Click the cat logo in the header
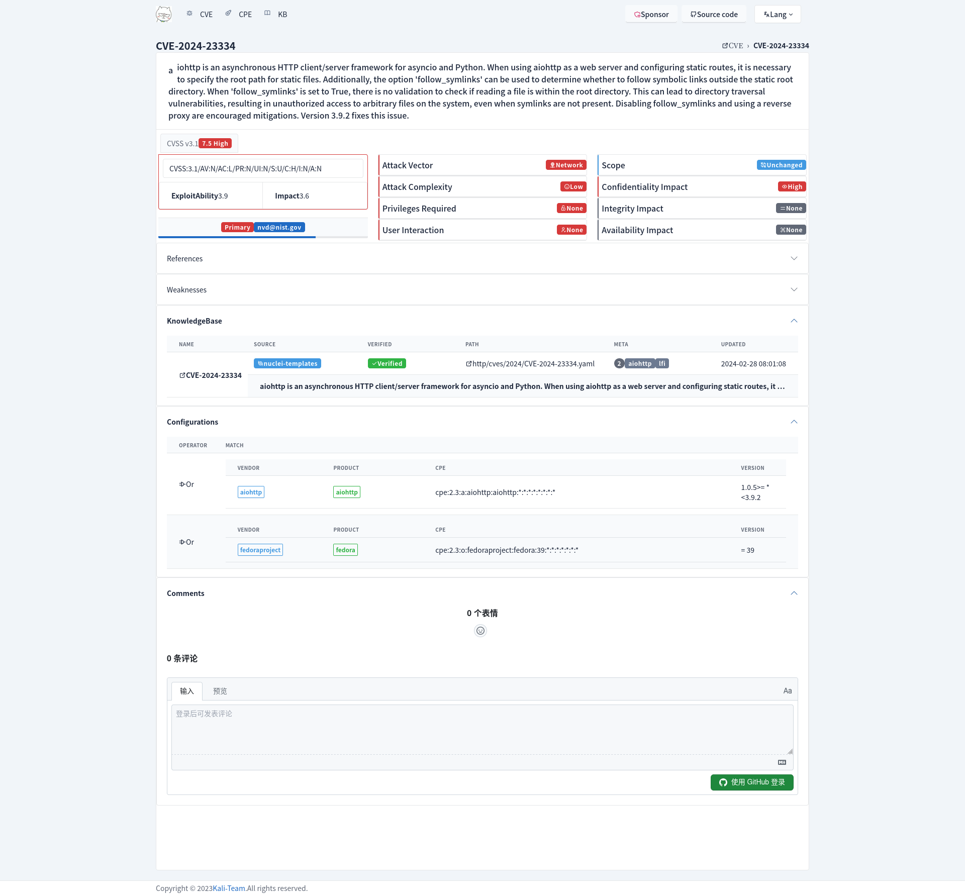 point(164,14)
